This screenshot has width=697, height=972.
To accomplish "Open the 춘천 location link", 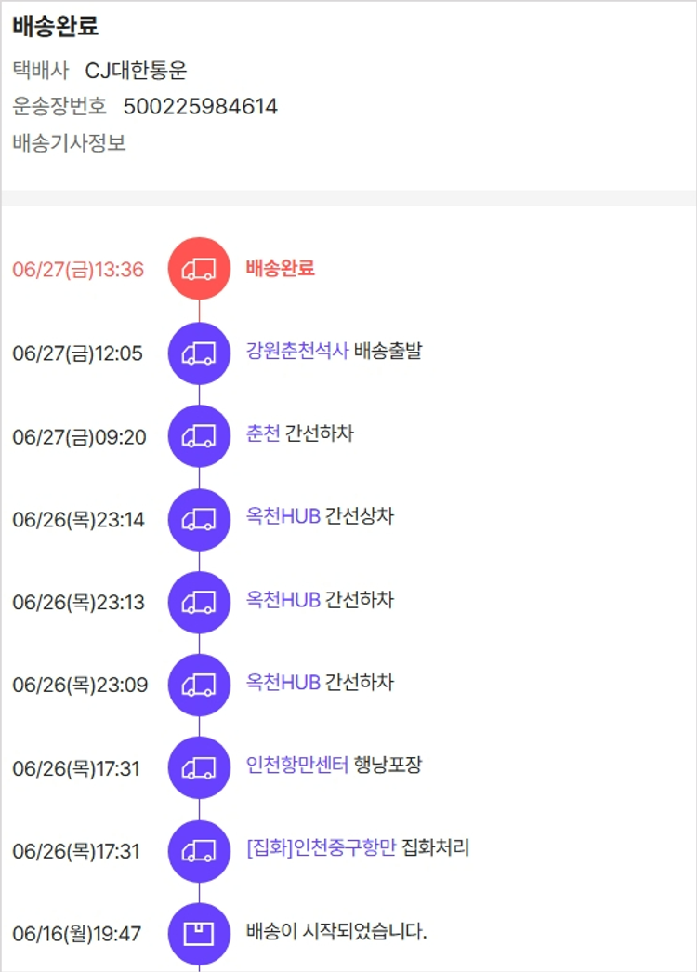I will coord(263,434).
